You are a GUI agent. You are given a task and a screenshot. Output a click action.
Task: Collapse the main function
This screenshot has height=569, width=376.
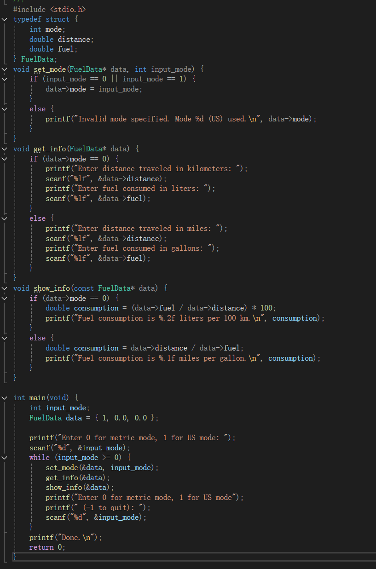(4, 397)
